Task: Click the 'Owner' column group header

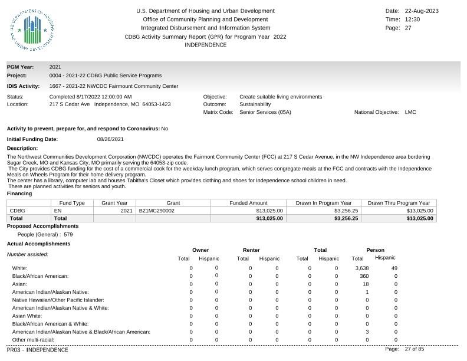Action: click(x=200, y=250)
